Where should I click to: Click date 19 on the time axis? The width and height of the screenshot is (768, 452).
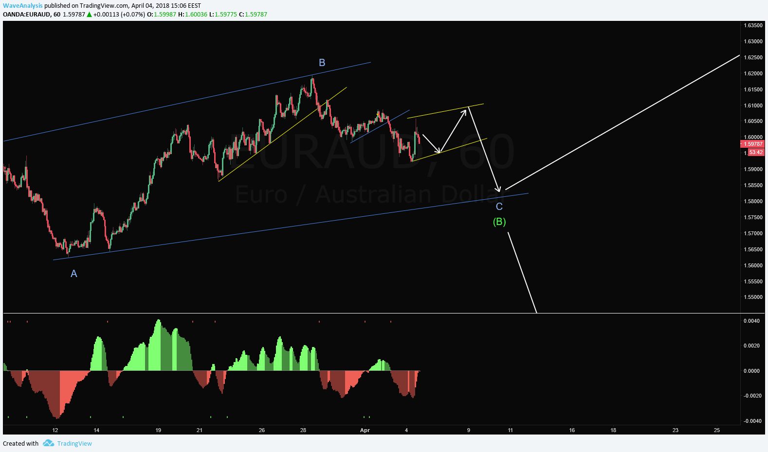click(x=158, y=430)
